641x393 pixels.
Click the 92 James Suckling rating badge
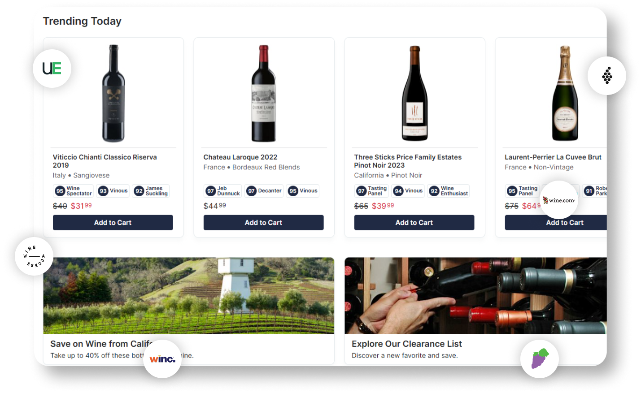(151, 191)
